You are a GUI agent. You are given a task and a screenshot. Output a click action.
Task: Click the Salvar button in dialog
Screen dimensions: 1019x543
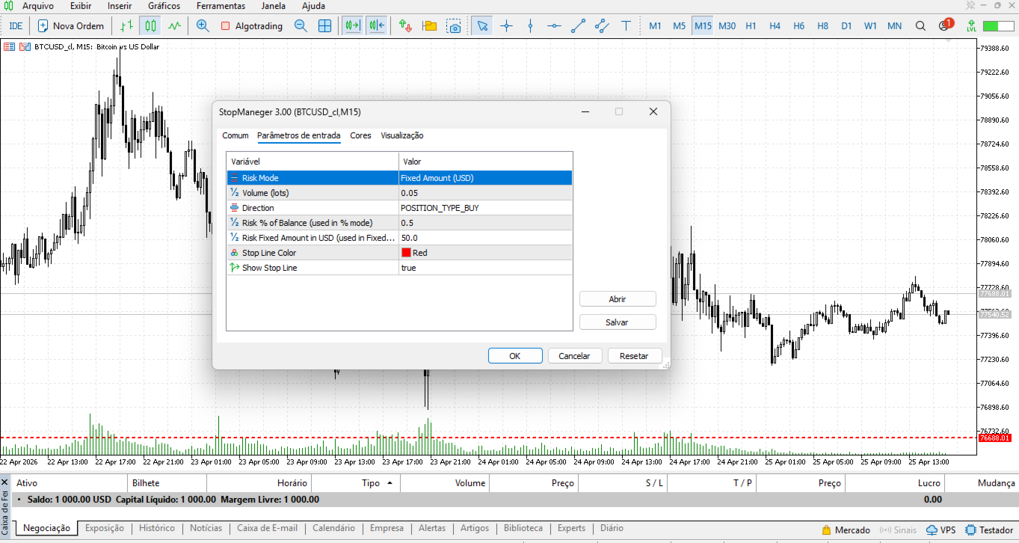[x=618, y=322]
